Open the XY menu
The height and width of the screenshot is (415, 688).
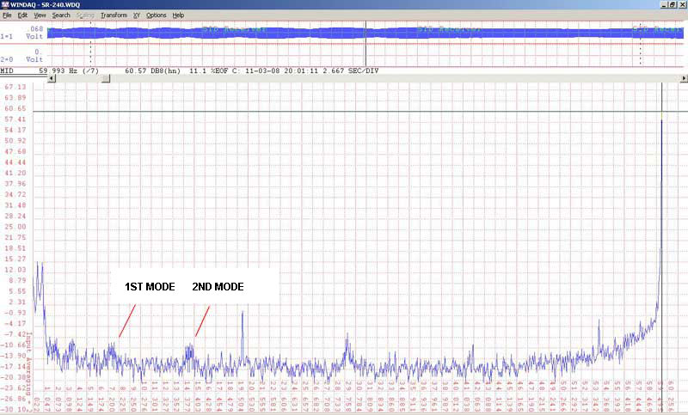pos(137,15)
